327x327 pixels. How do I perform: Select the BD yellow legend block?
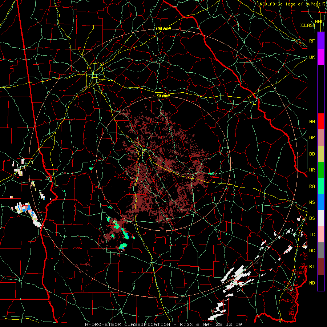[x=321, y=154]
